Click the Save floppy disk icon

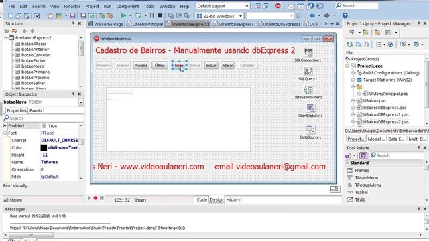tap(72, 16)
